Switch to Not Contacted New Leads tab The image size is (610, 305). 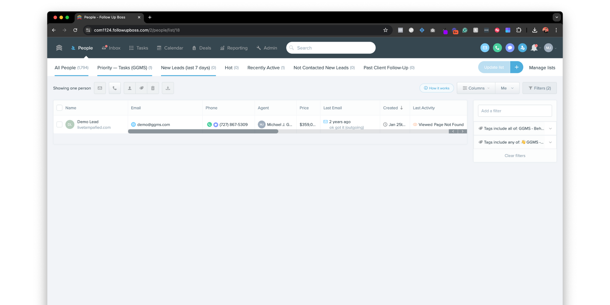(324, 68)
